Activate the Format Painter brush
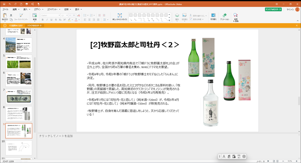301x163 pixels. tap(21, 17)
